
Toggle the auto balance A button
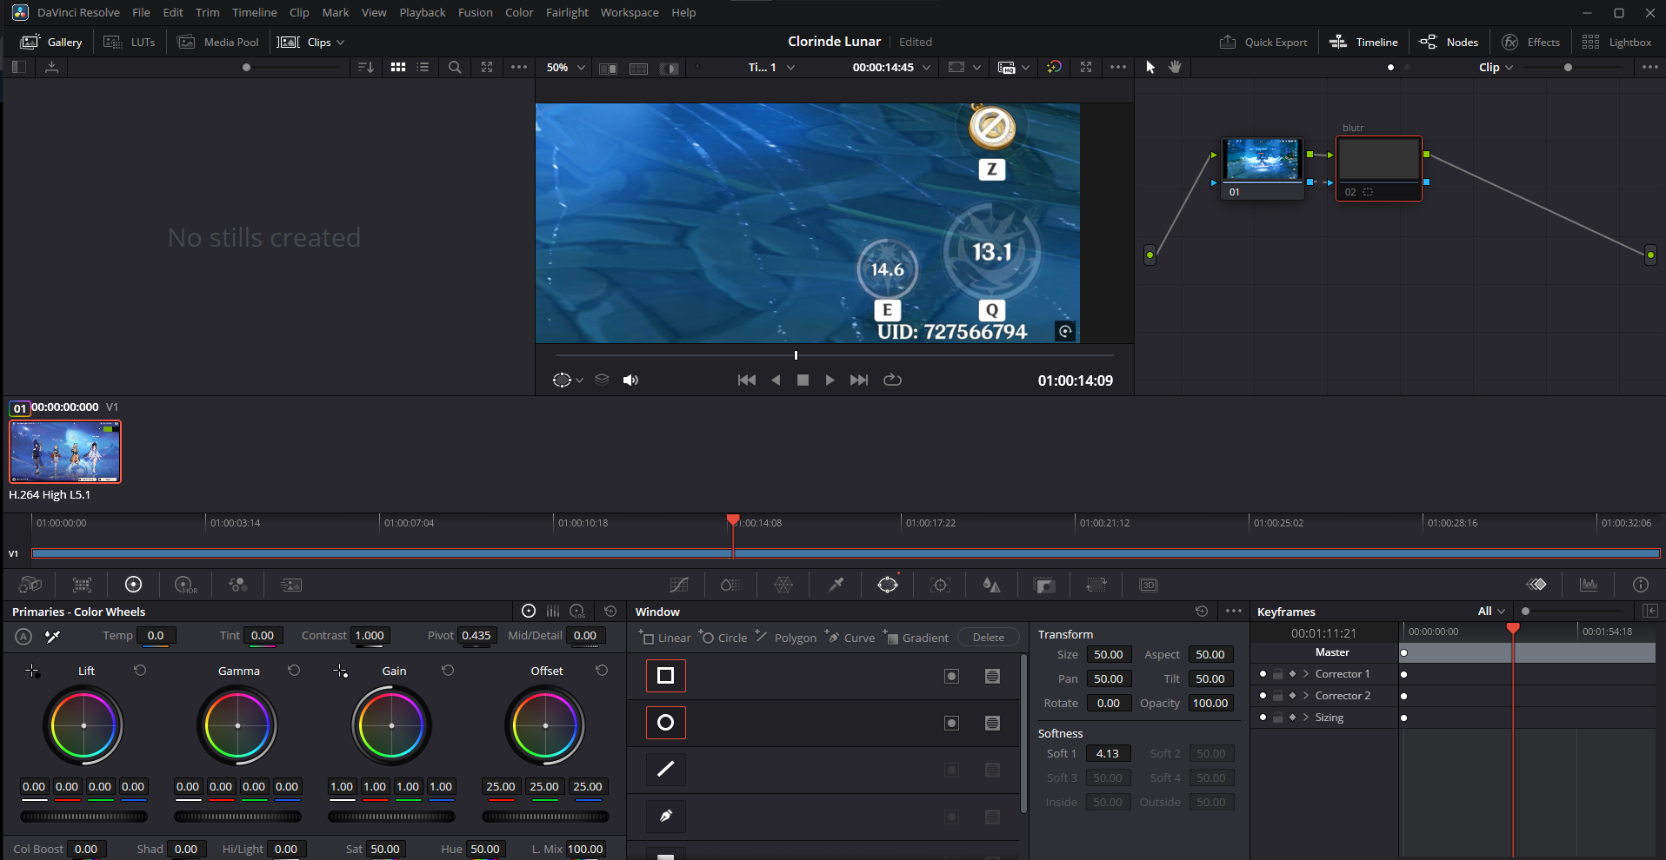(23, 637)
